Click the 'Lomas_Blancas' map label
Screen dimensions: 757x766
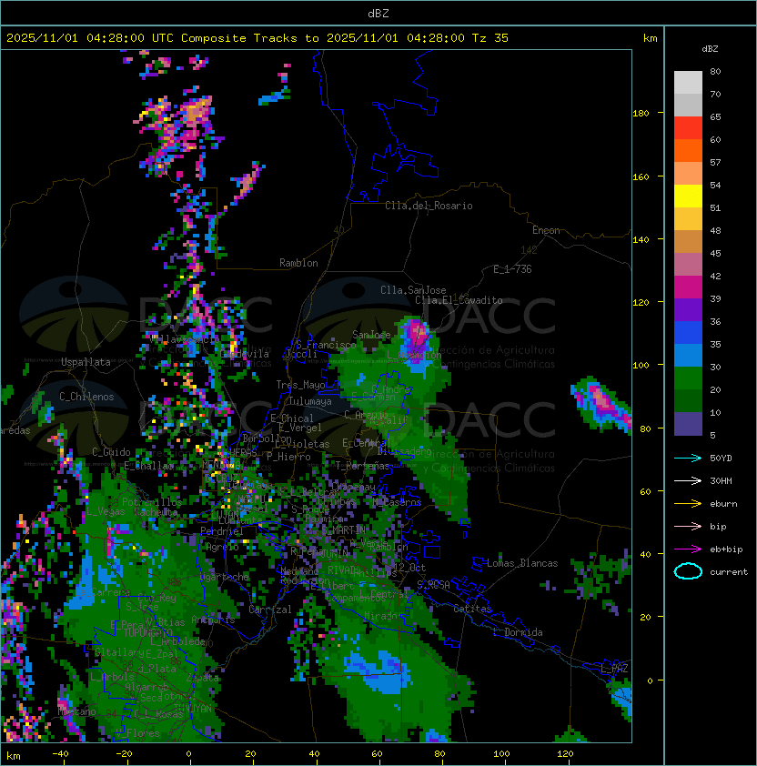[522, 563]
